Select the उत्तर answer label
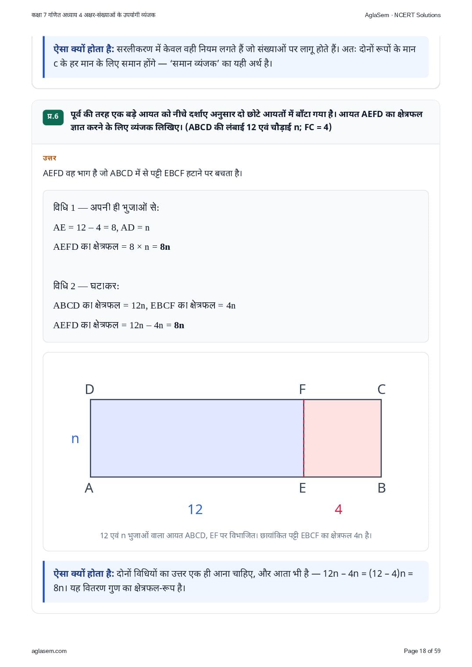 (50, 158)
